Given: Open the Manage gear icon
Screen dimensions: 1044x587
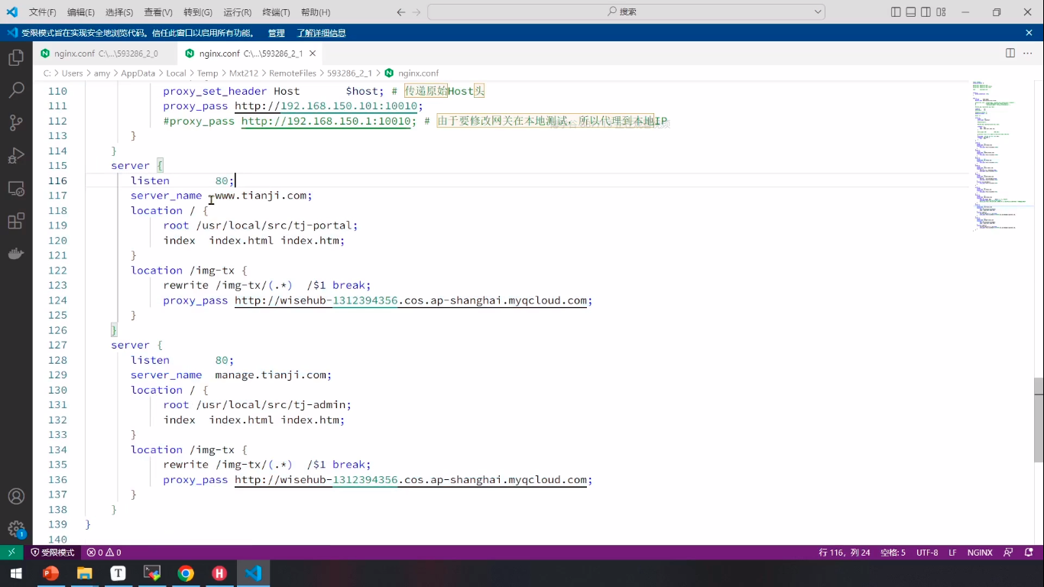Looking at the screenshot, I should click(x=16, y=528).
